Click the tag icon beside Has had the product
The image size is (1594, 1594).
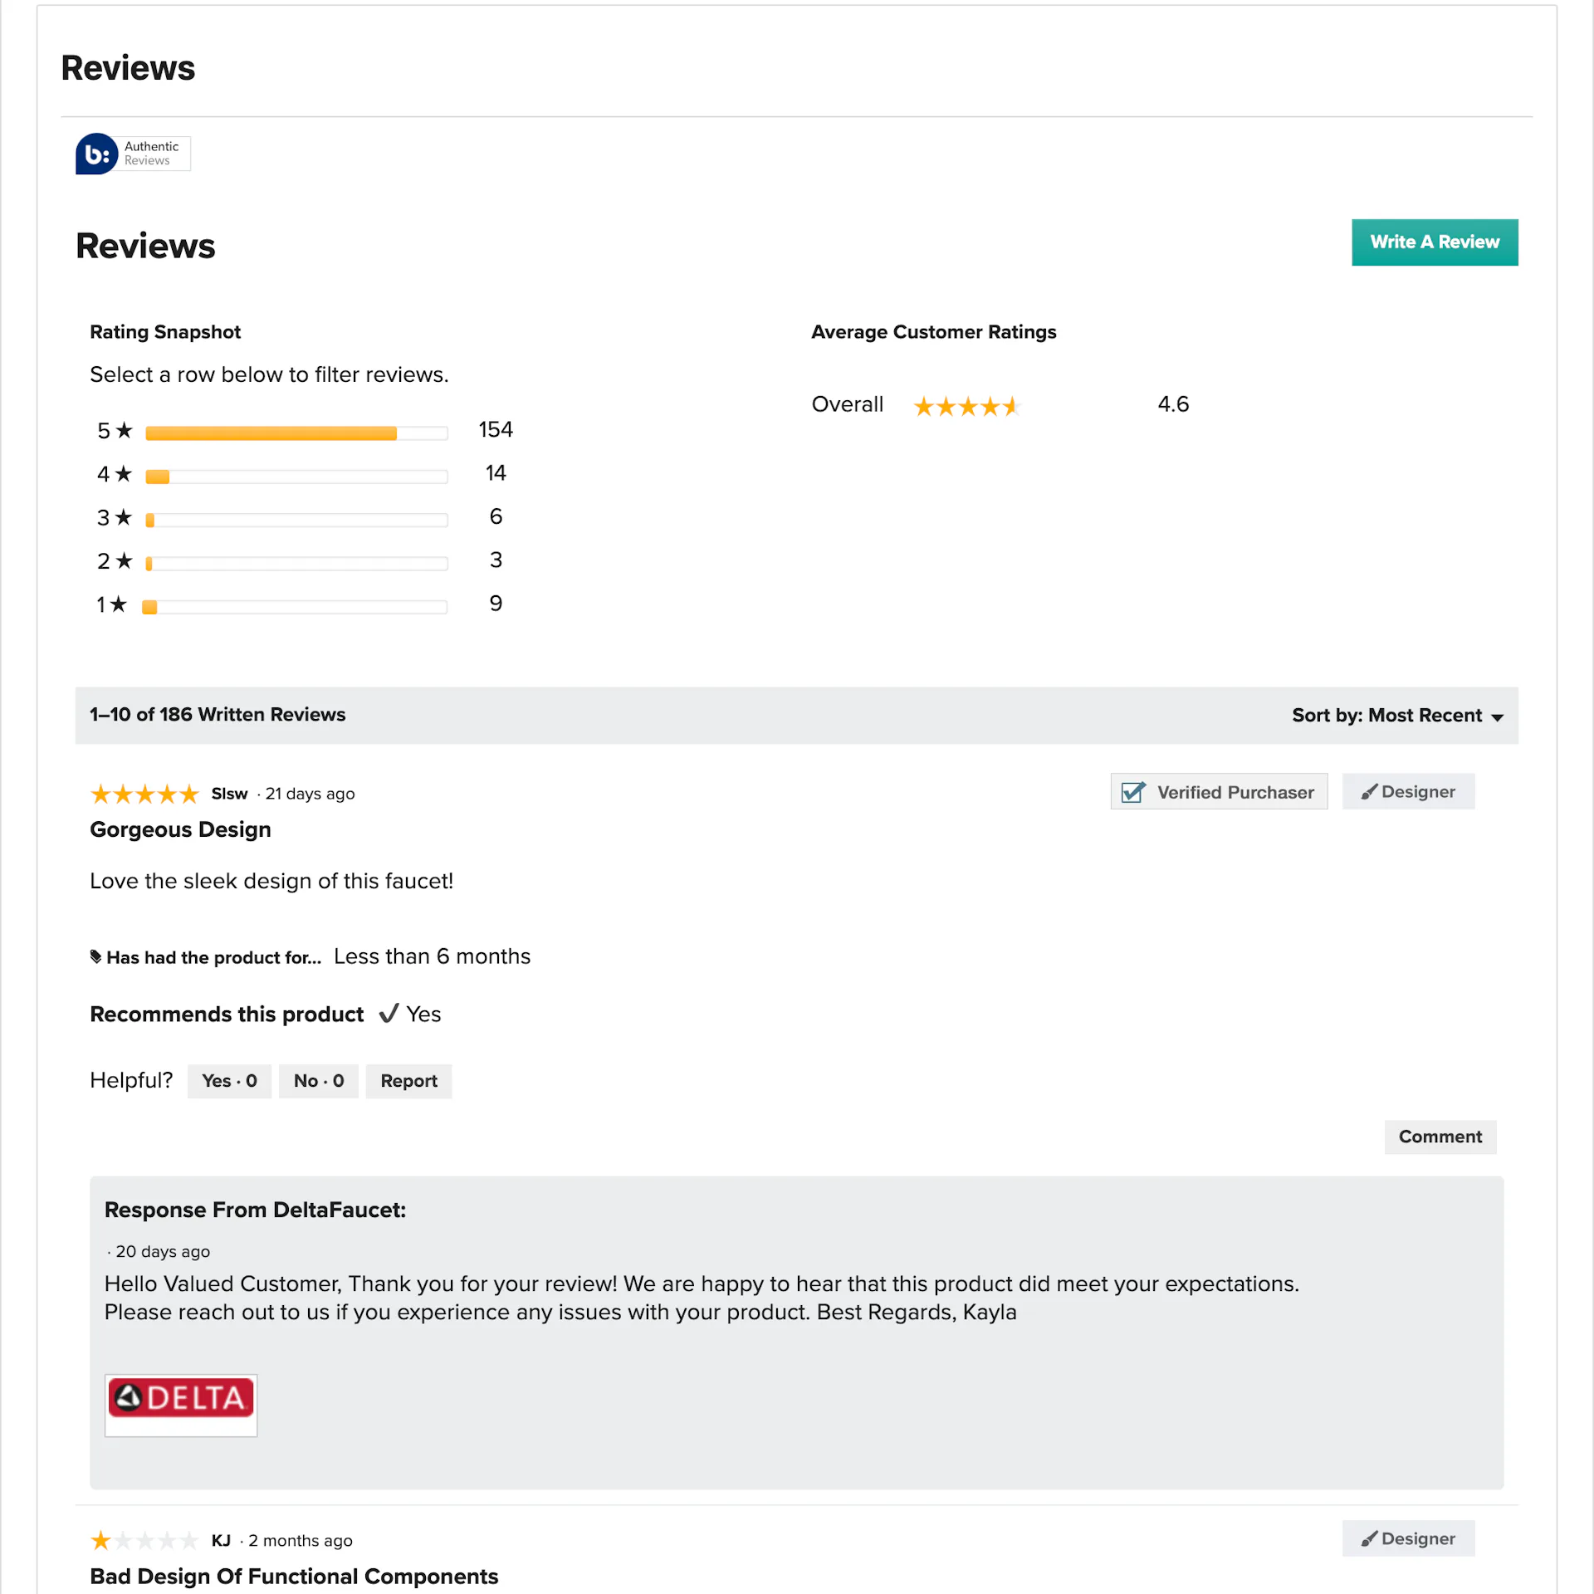[95, 956]
